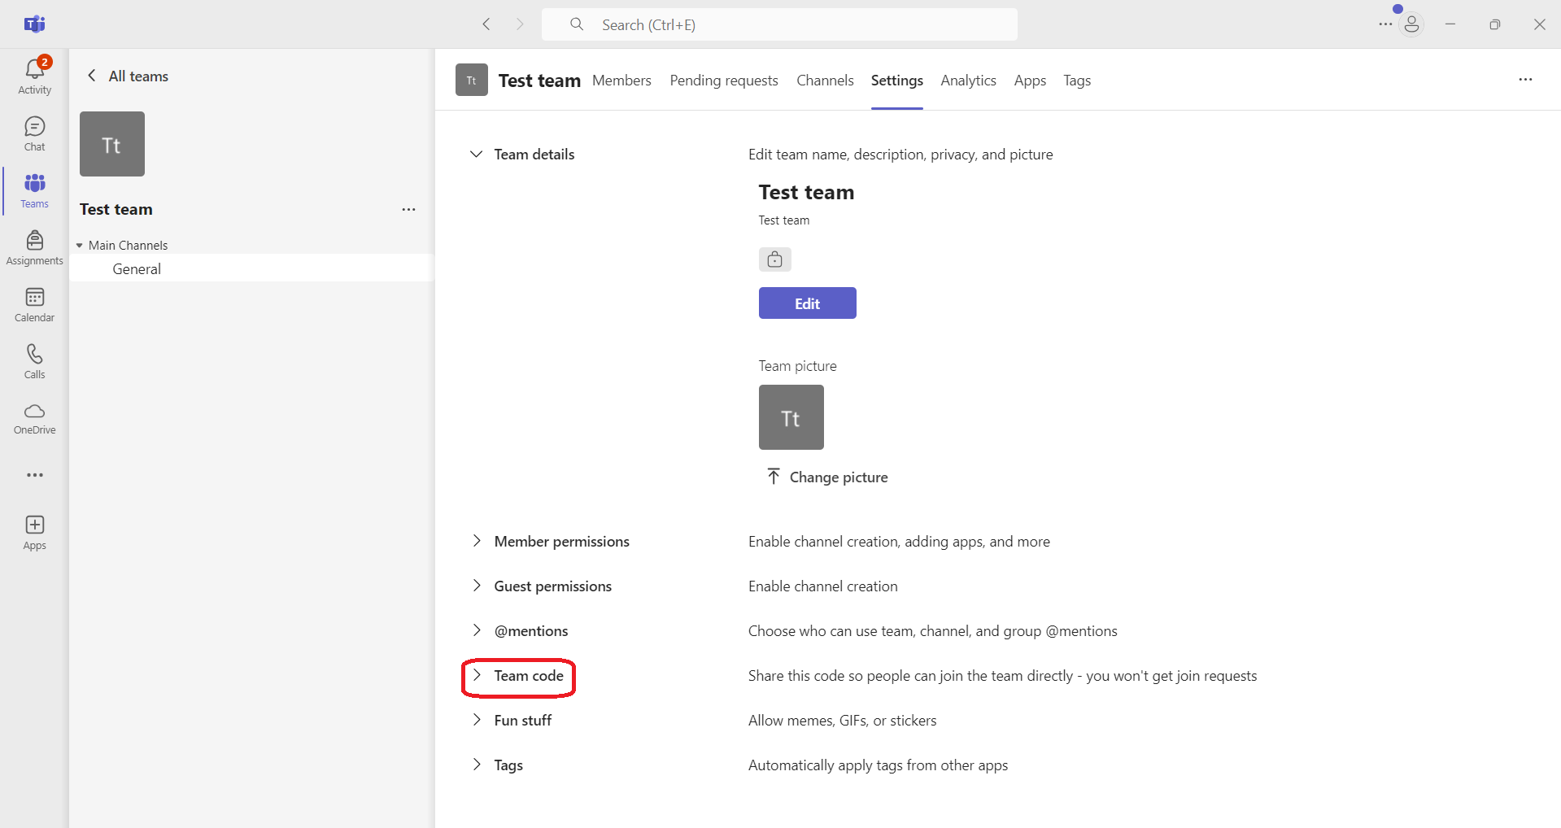Select the Settings tab
Image resolution: width=1561 pixels, height=828 pixels.
click(x=896, y=81)
